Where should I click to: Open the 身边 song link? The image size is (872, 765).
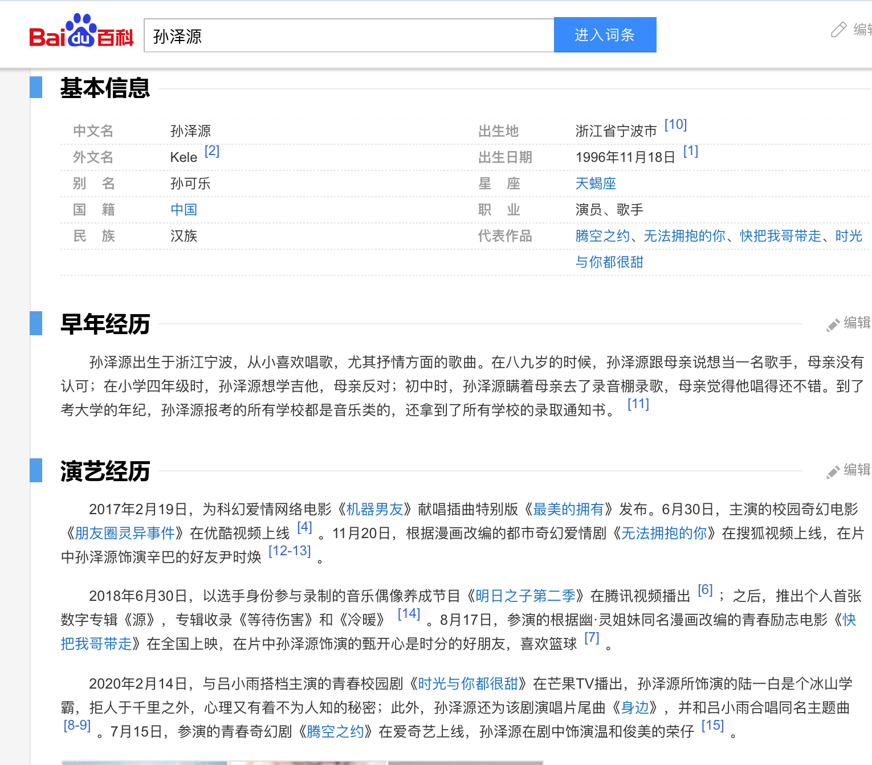(635, 707)
